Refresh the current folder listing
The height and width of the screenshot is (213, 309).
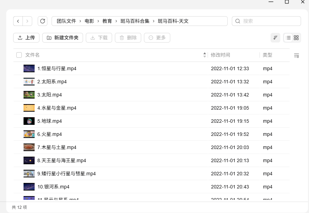click(43, 21)
